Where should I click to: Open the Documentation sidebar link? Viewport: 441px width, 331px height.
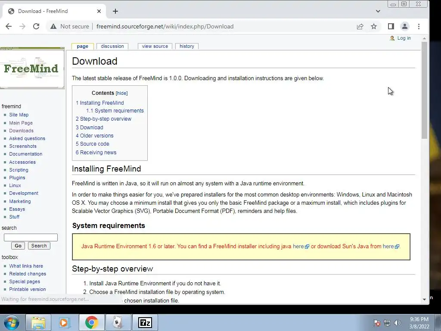click(x=25, y=154)
